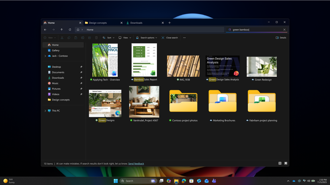Select the Bamboo Sales Report thumbnail
Screen dimensions: 330x185
coord(144,60)
